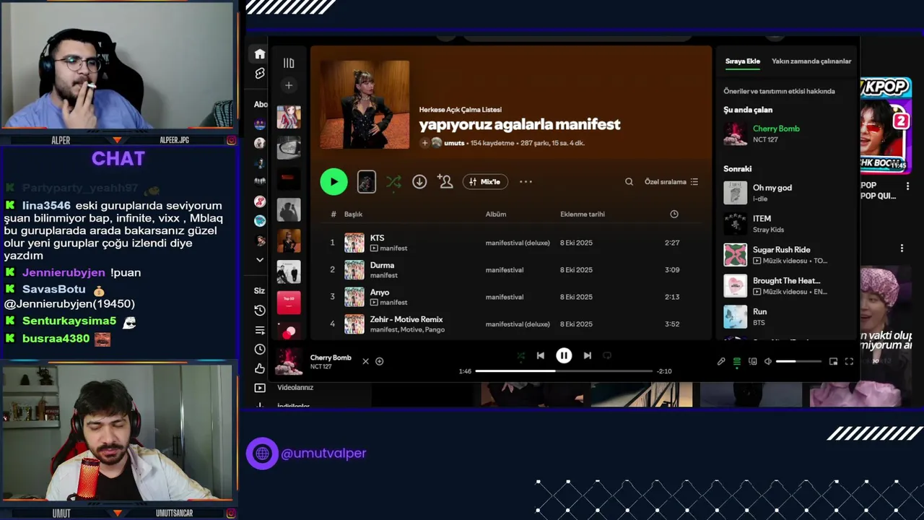Click the Cherry Bomb title in player bar
924x520 pixels.
331,357
